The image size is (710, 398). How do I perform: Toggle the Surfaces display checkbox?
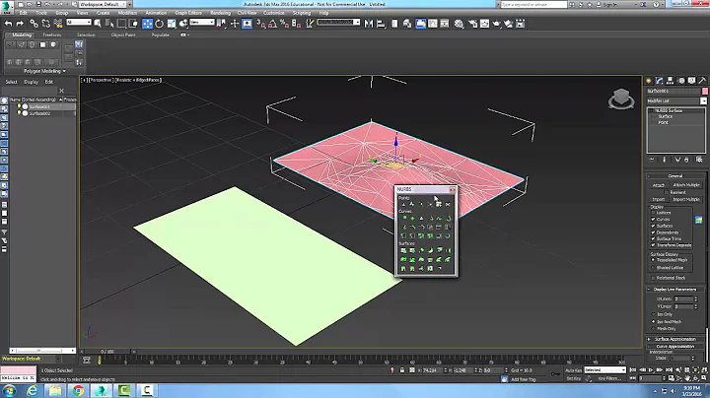pos(654,226)
